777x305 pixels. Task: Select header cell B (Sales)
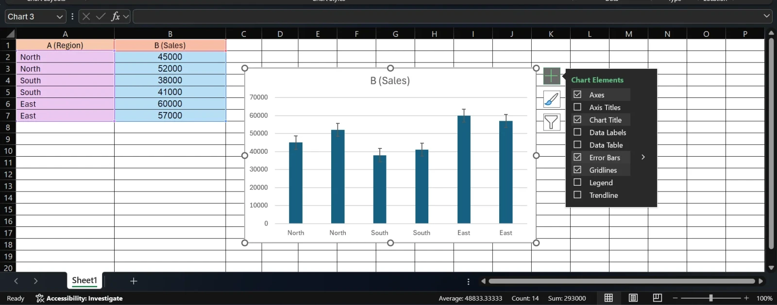click(x=170, y=45)
